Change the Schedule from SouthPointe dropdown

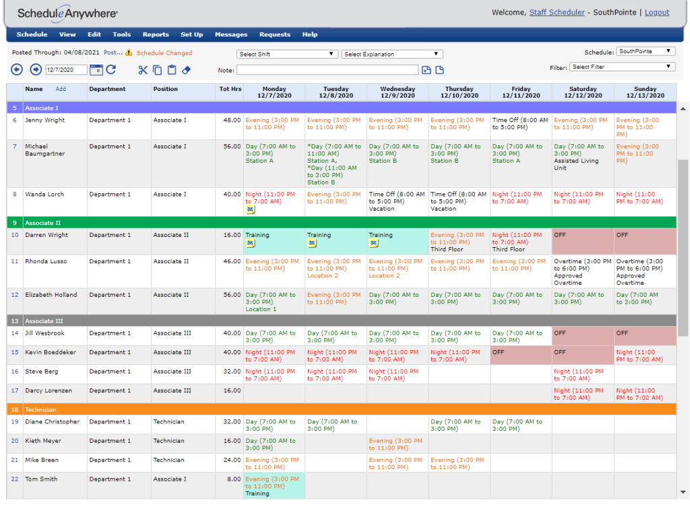tap(645, 50)
